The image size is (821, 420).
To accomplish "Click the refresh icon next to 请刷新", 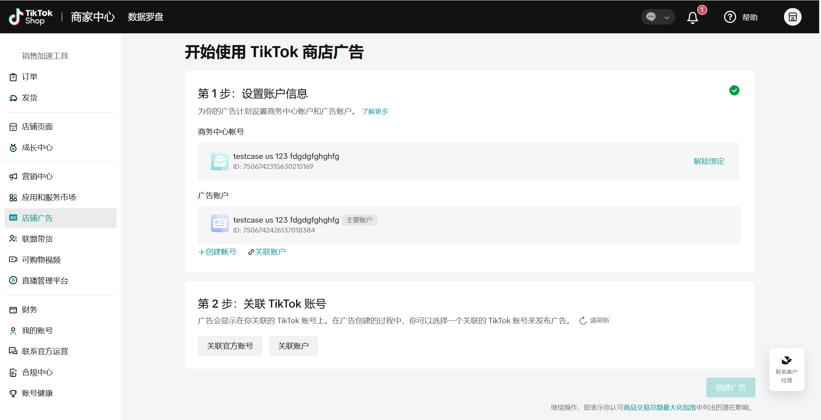I will coord(583,321).
